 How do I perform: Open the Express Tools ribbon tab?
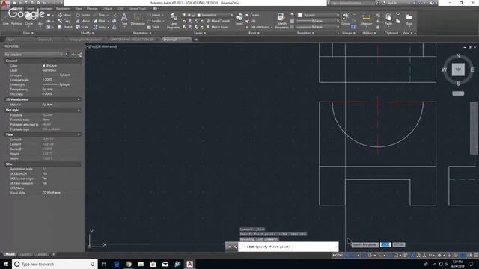click(137, 9)
